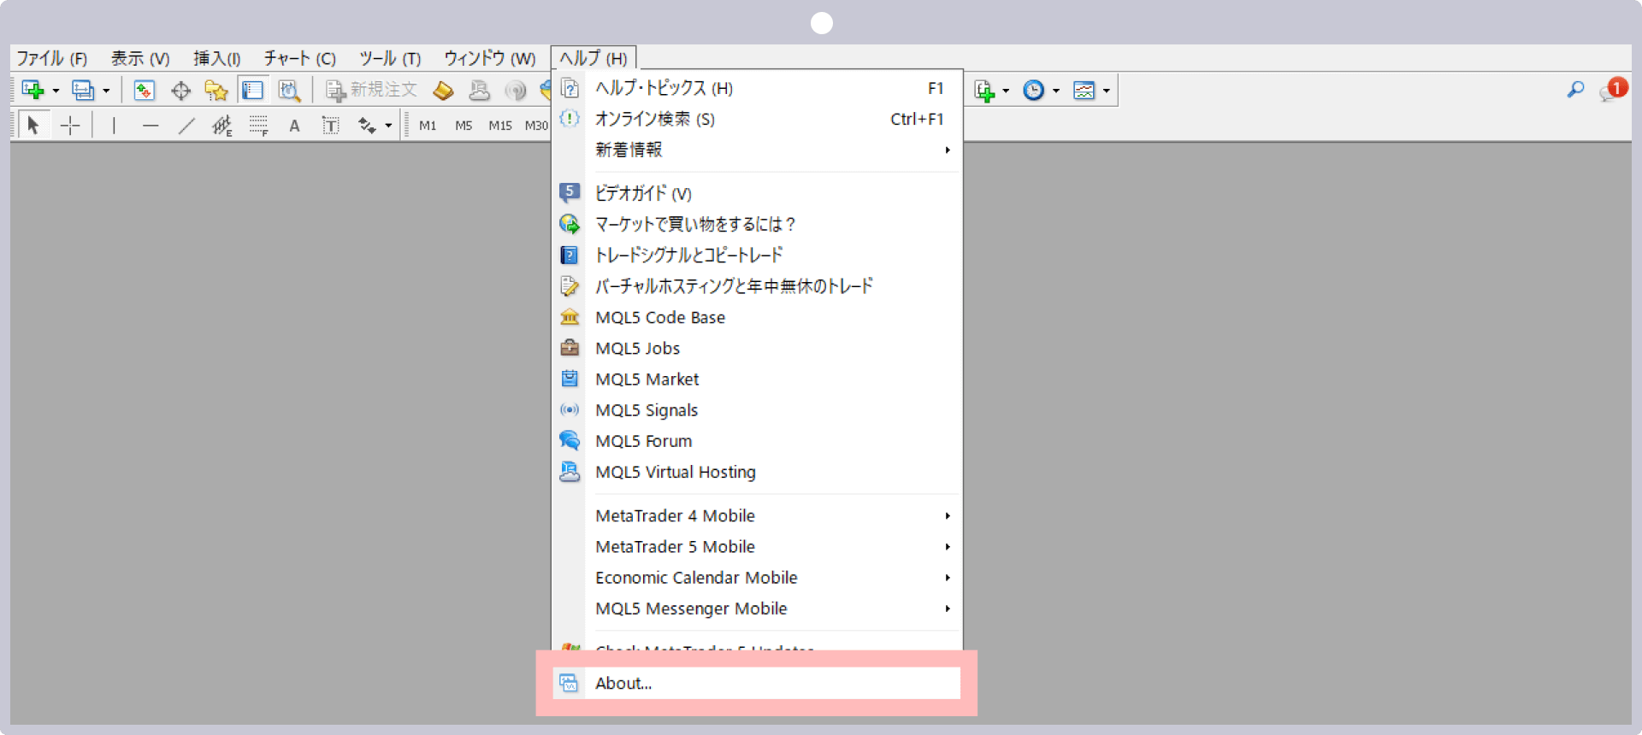The height and width of the screenshot is (735, 1642).
Task: Toggle the Toolbox panel icon
Action: (253, 90)
